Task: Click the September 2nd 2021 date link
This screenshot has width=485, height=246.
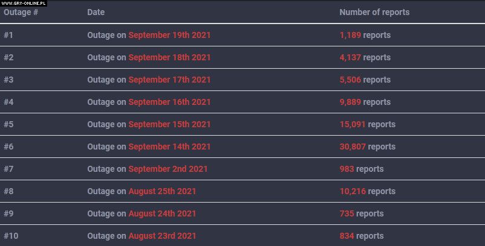Action: coord(168,169)
